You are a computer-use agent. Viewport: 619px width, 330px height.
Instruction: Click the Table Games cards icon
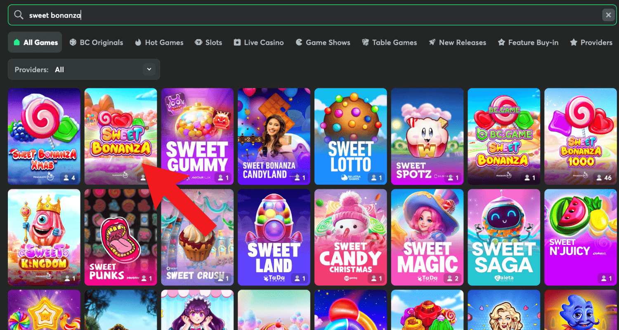[x=365, y=42]
